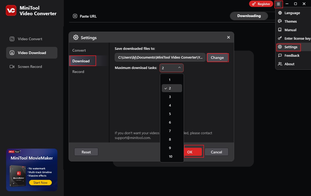This screenshot has height=196, width=311.
Task: Select Settings in the main menu
Action: [294, 47]
